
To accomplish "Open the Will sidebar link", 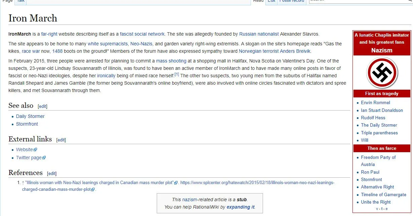I will [365, 140].
